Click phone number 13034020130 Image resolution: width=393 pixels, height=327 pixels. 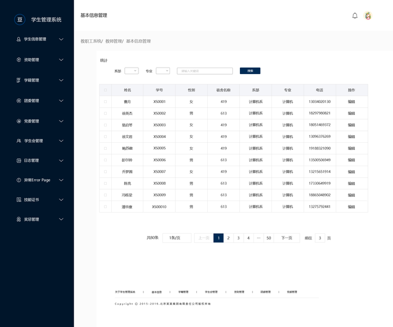pyautogui.click(x=319, y=102)
